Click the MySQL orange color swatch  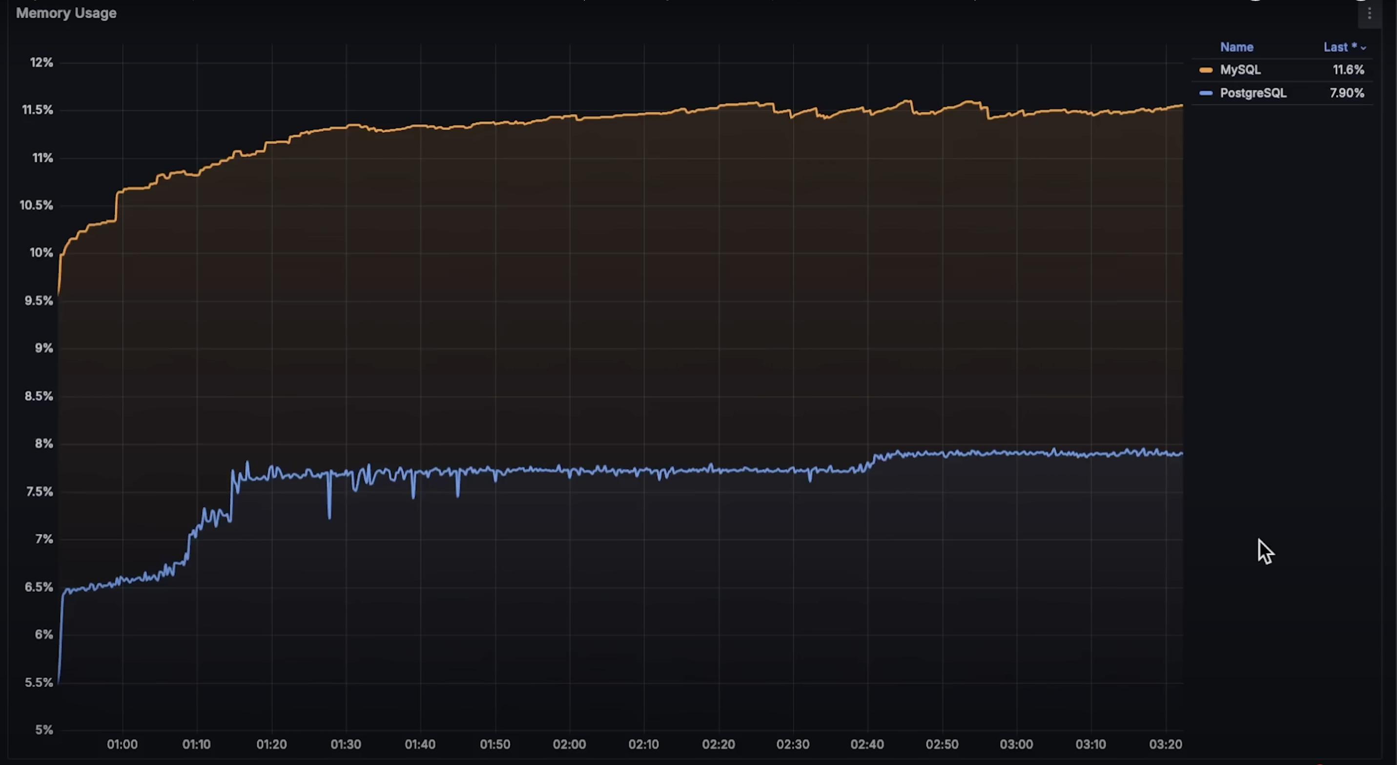click(x=1206, y=70)
